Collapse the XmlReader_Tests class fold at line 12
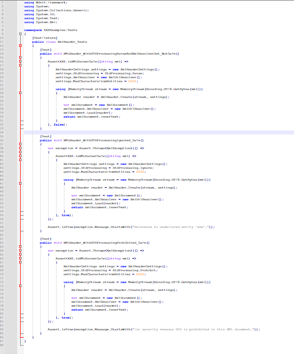The height and width of the screenshot is (354, 294). pyautogui.click(x=20, y=46)
